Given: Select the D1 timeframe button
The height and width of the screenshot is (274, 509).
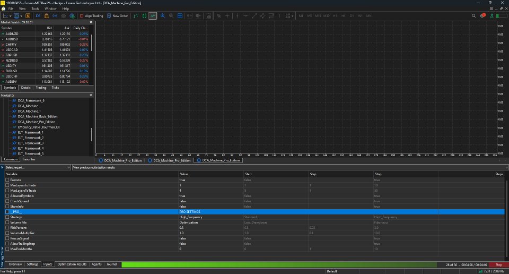Looking at the screenshot, I should coord(352,15).
